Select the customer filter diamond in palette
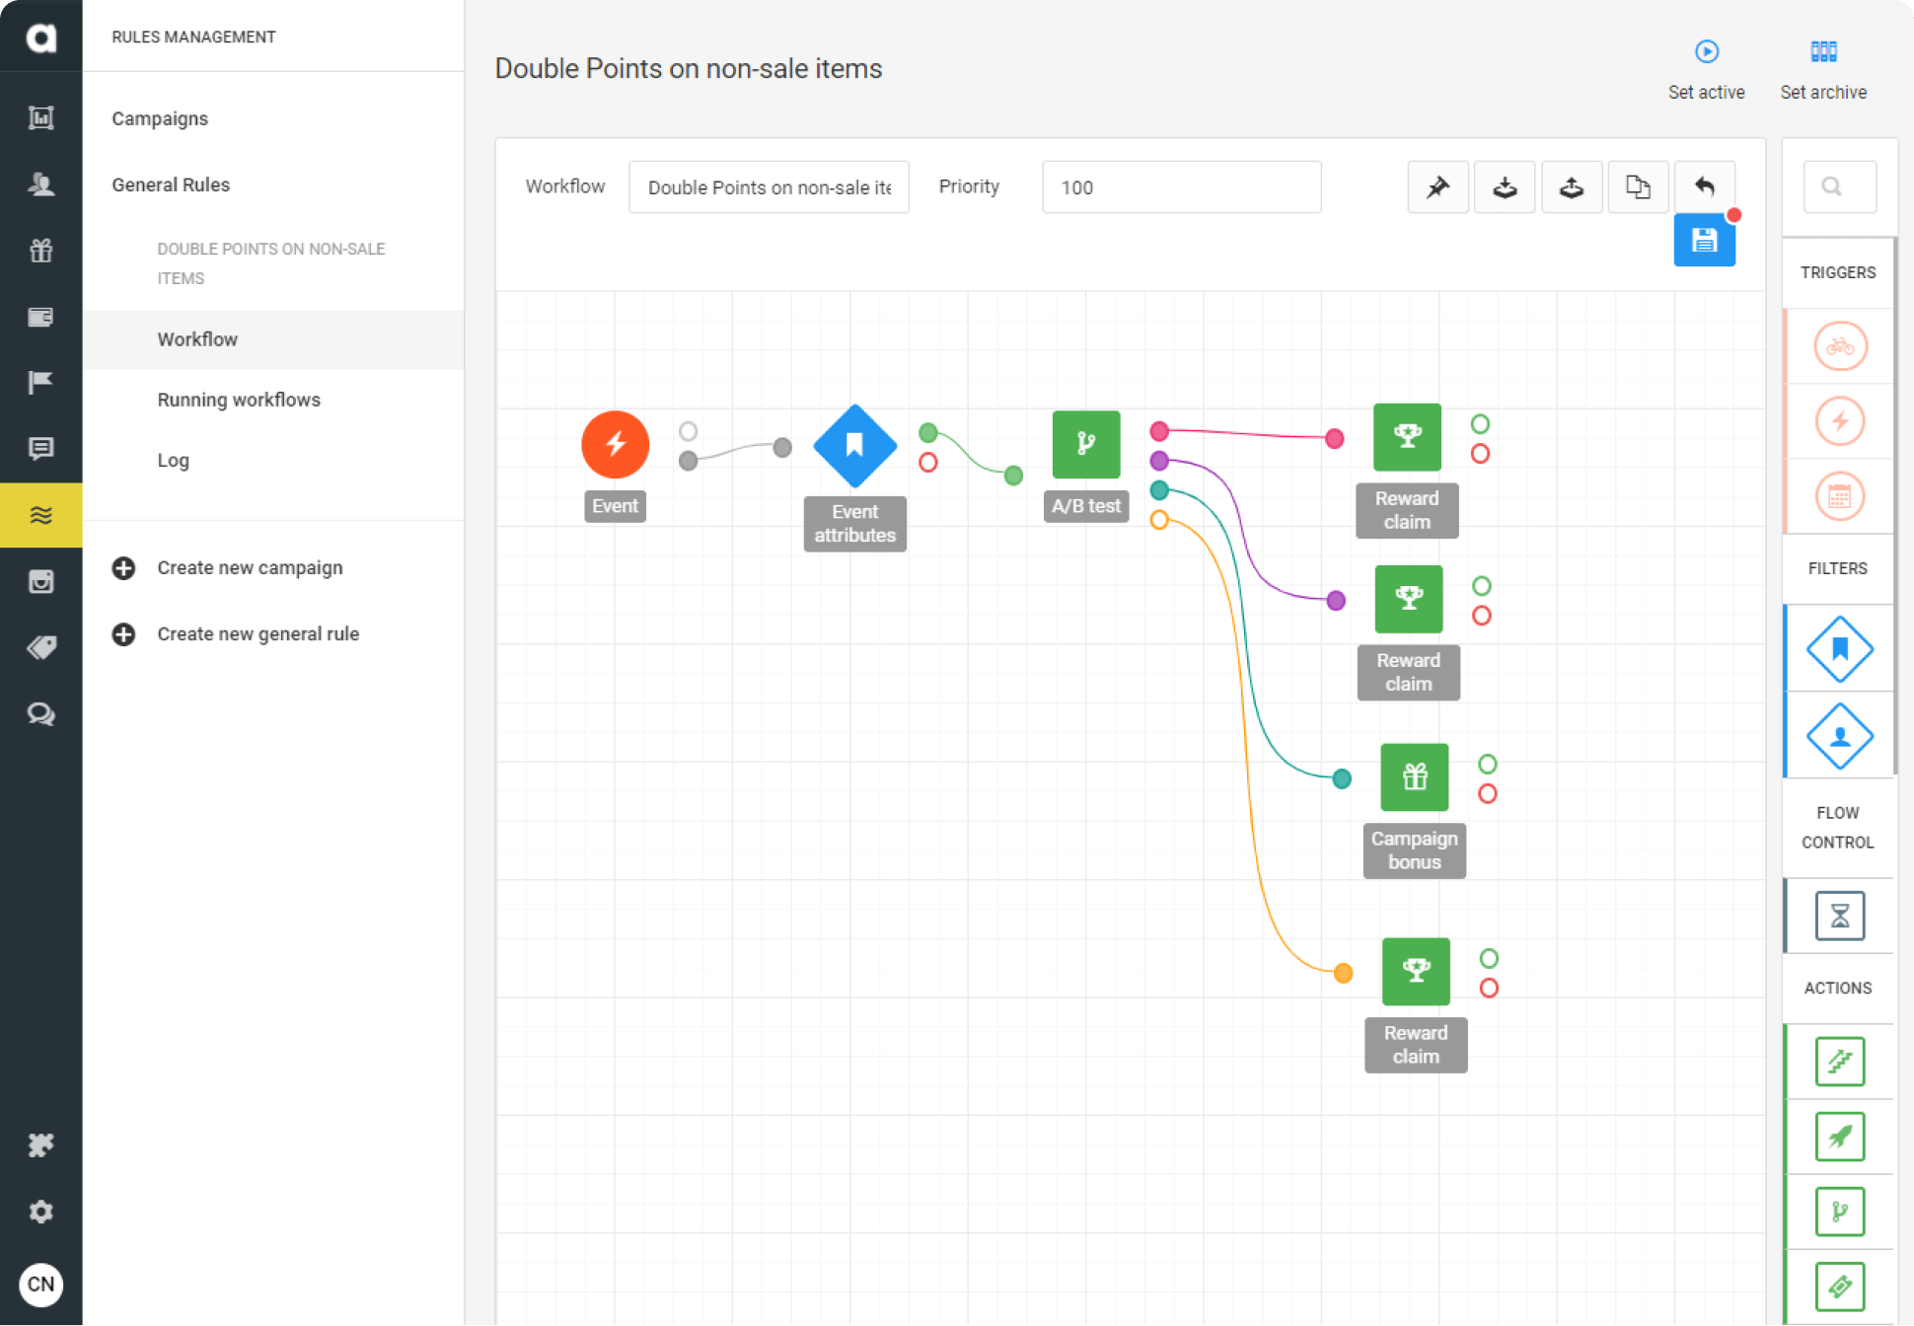The width and height of the screenshot is (1914, 1326). click(1839, 736)
